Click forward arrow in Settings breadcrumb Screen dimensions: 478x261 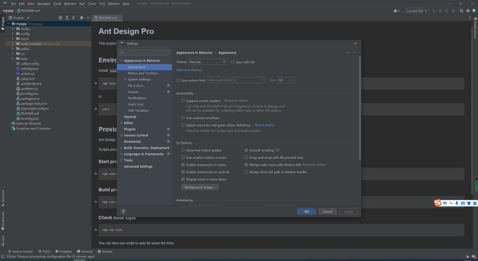tap(355, 53)
